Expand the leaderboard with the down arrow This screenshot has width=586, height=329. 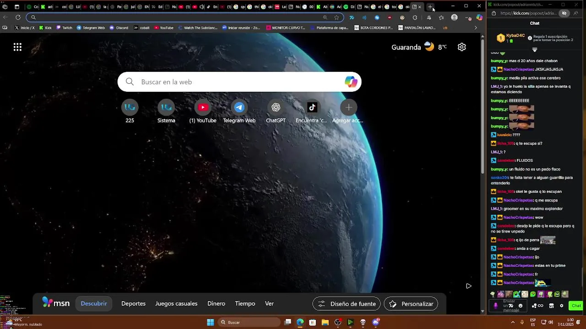click(x=534, y=49)
